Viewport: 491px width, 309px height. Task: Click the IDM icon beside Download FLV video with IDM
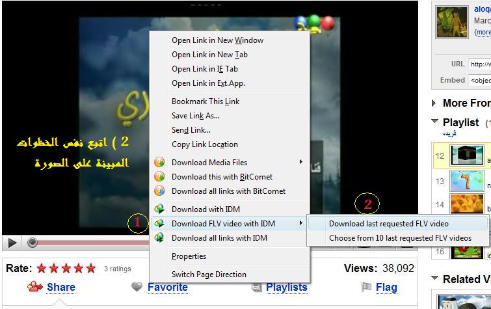pyautogui.click(x=159, y=223)
